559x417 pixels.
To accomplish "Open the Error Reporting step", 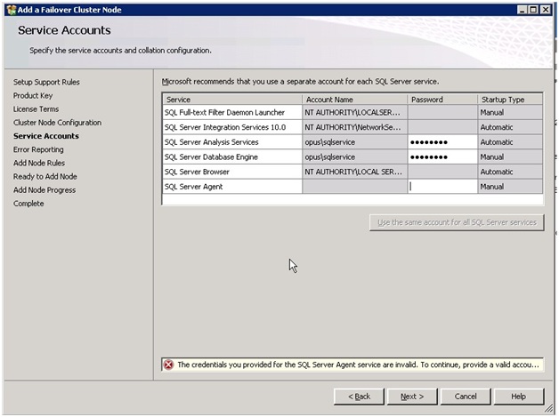I will coord(38,149).
